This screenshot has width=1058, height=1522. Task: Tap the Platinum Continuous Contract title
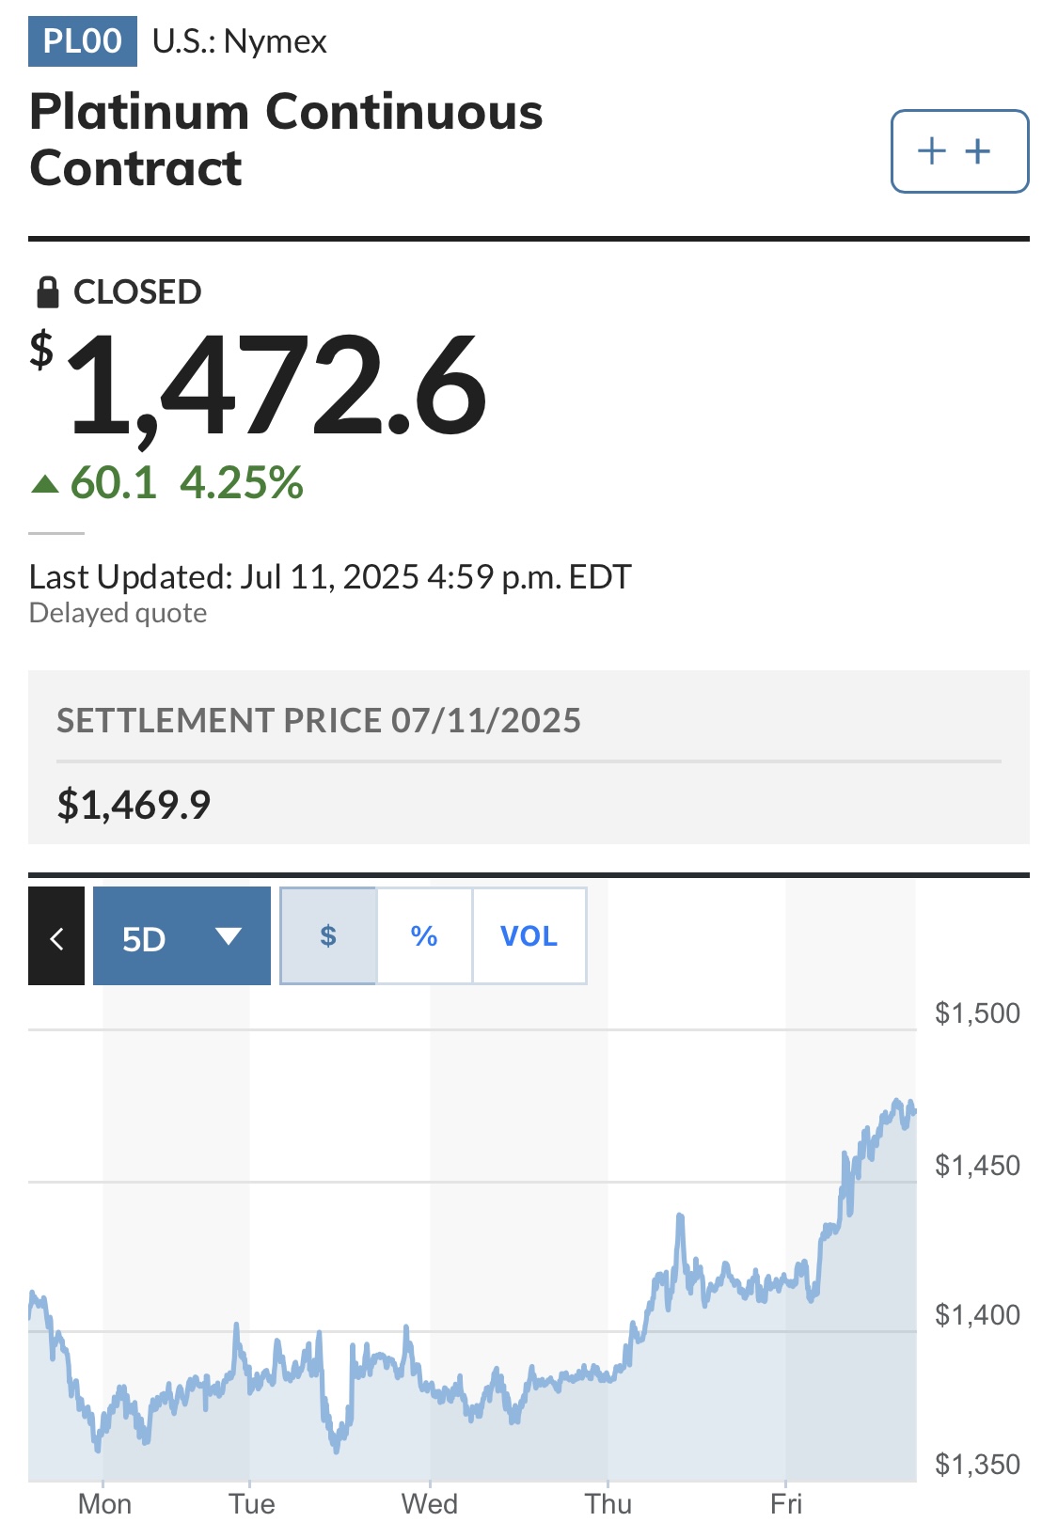tap(286, 139)
